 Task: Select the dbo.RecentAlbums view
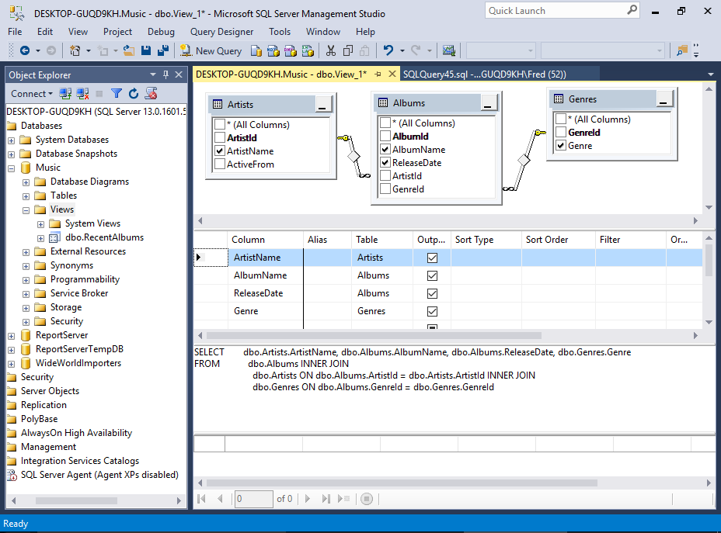pos(104,237)
